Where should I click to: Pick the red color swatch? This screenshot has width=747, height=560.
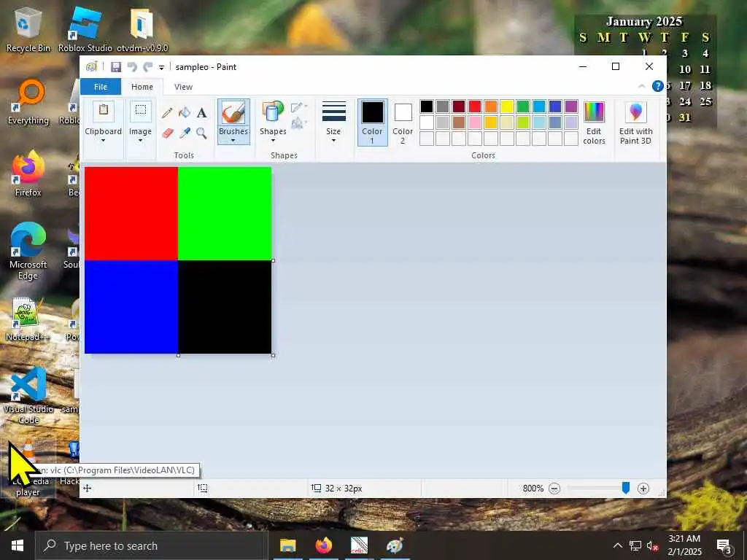tap(475, 106)
